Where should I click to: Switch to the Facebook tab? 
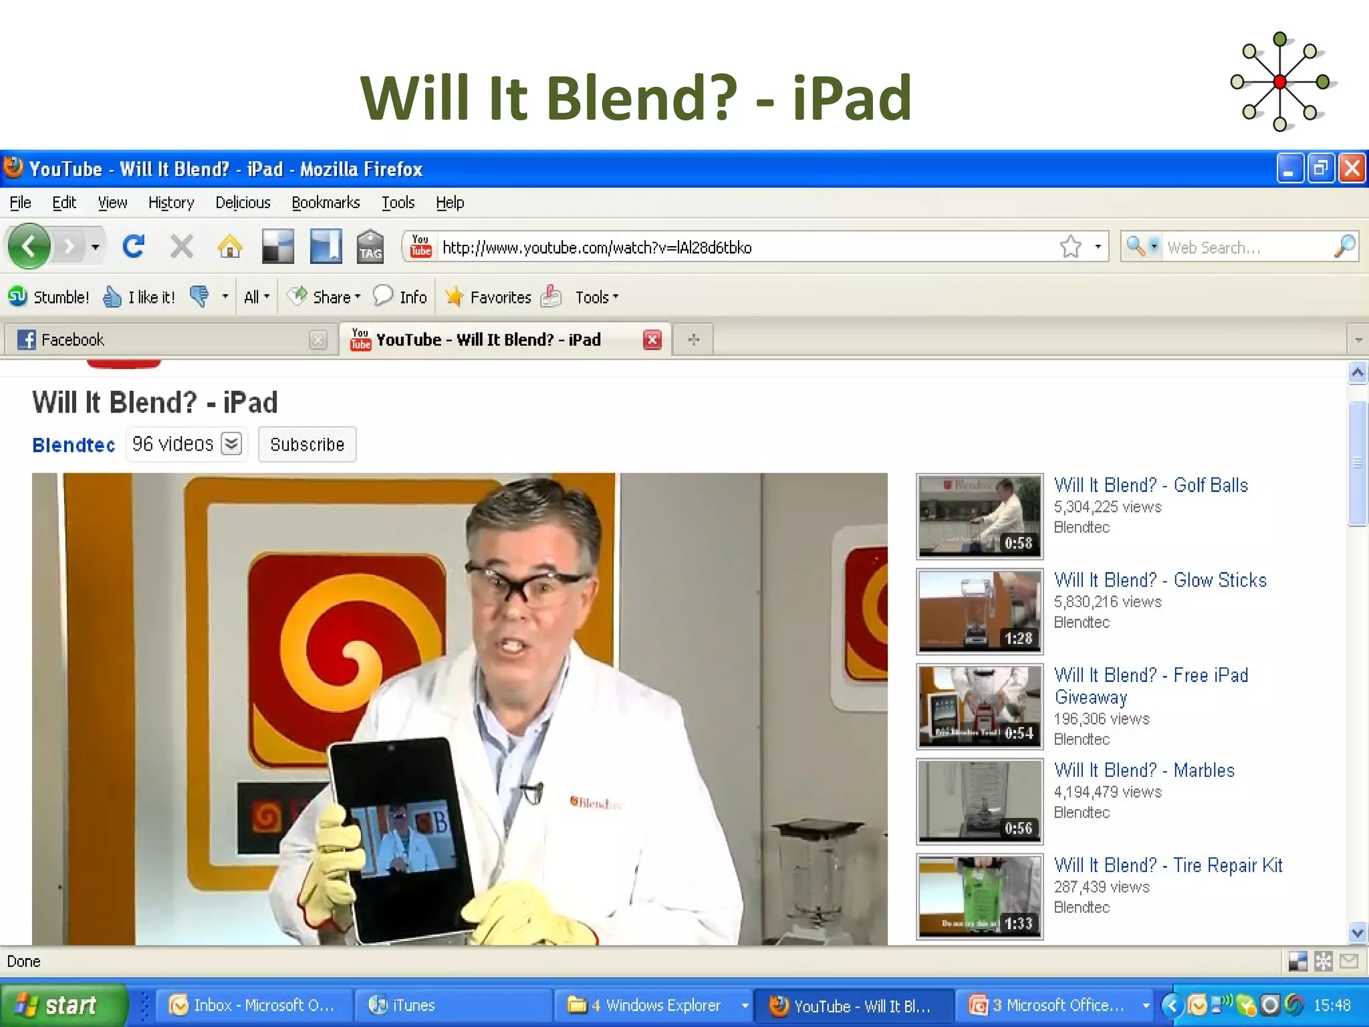pyautogui.click(x=170, y=340)
